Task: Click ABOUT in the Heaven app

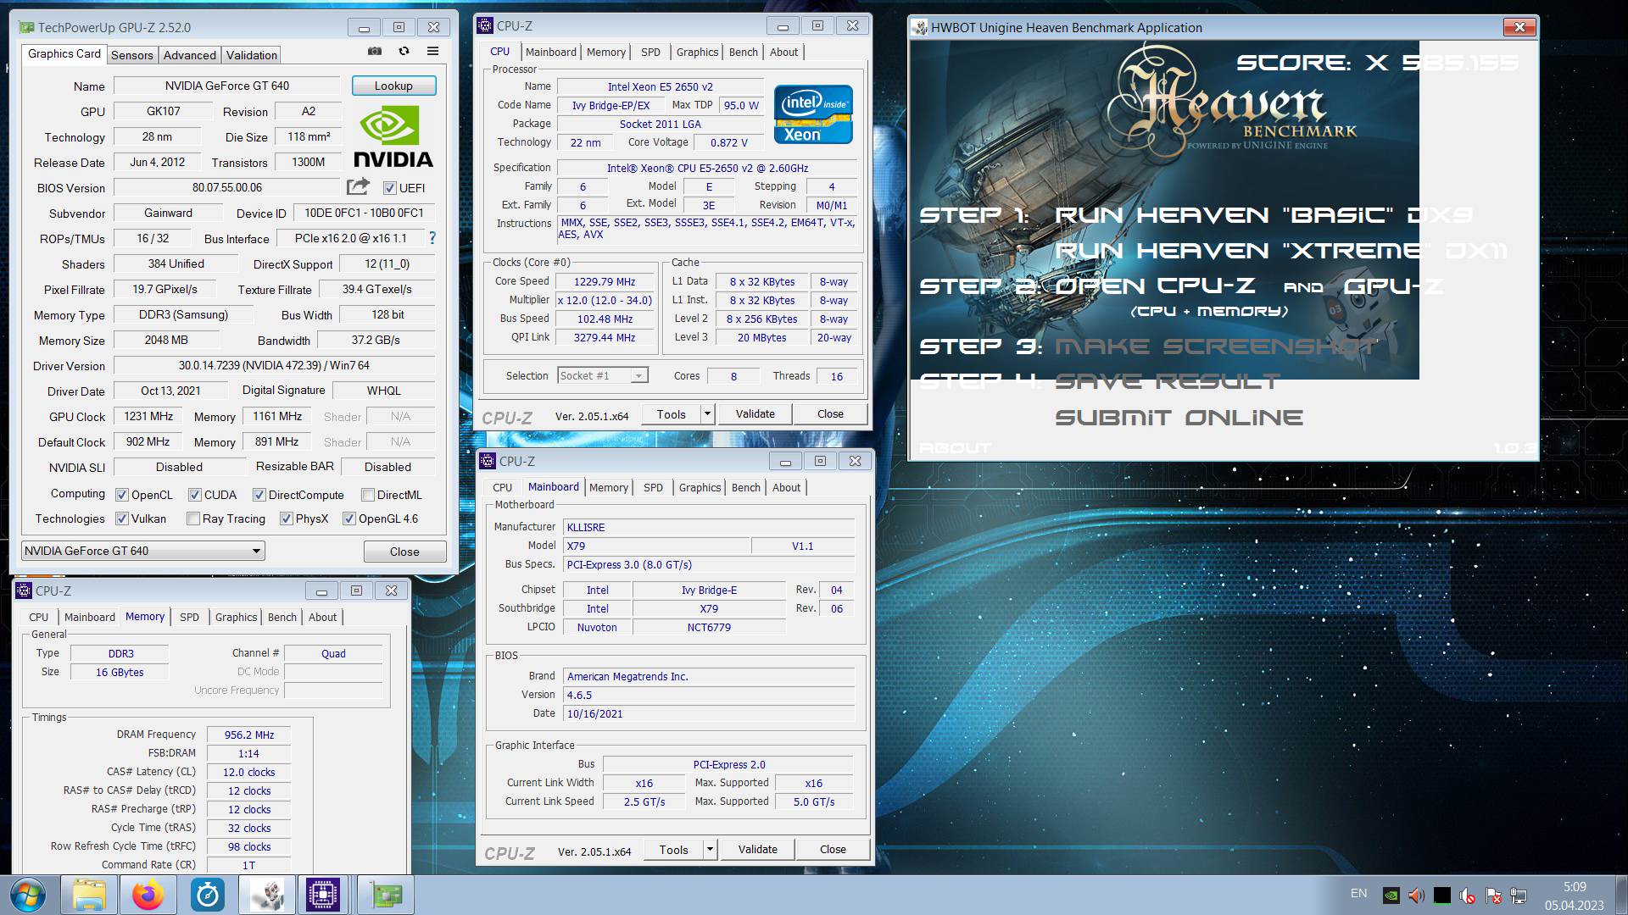Action: point(955,448)
